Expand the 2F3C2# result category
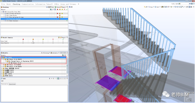This screenshot has height=103, width=195. pos(2,76)
